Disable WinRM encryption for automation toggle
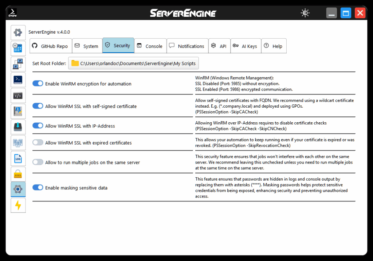The width and height of the screenshot is (373, 261). [38, 84]
